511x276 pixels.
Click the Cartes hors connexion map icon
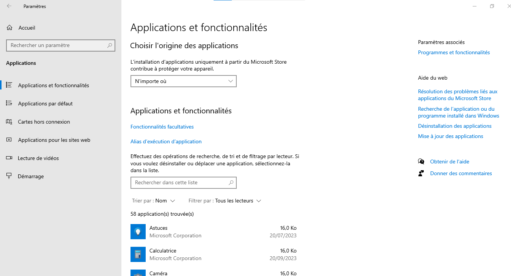click(9, 122)
